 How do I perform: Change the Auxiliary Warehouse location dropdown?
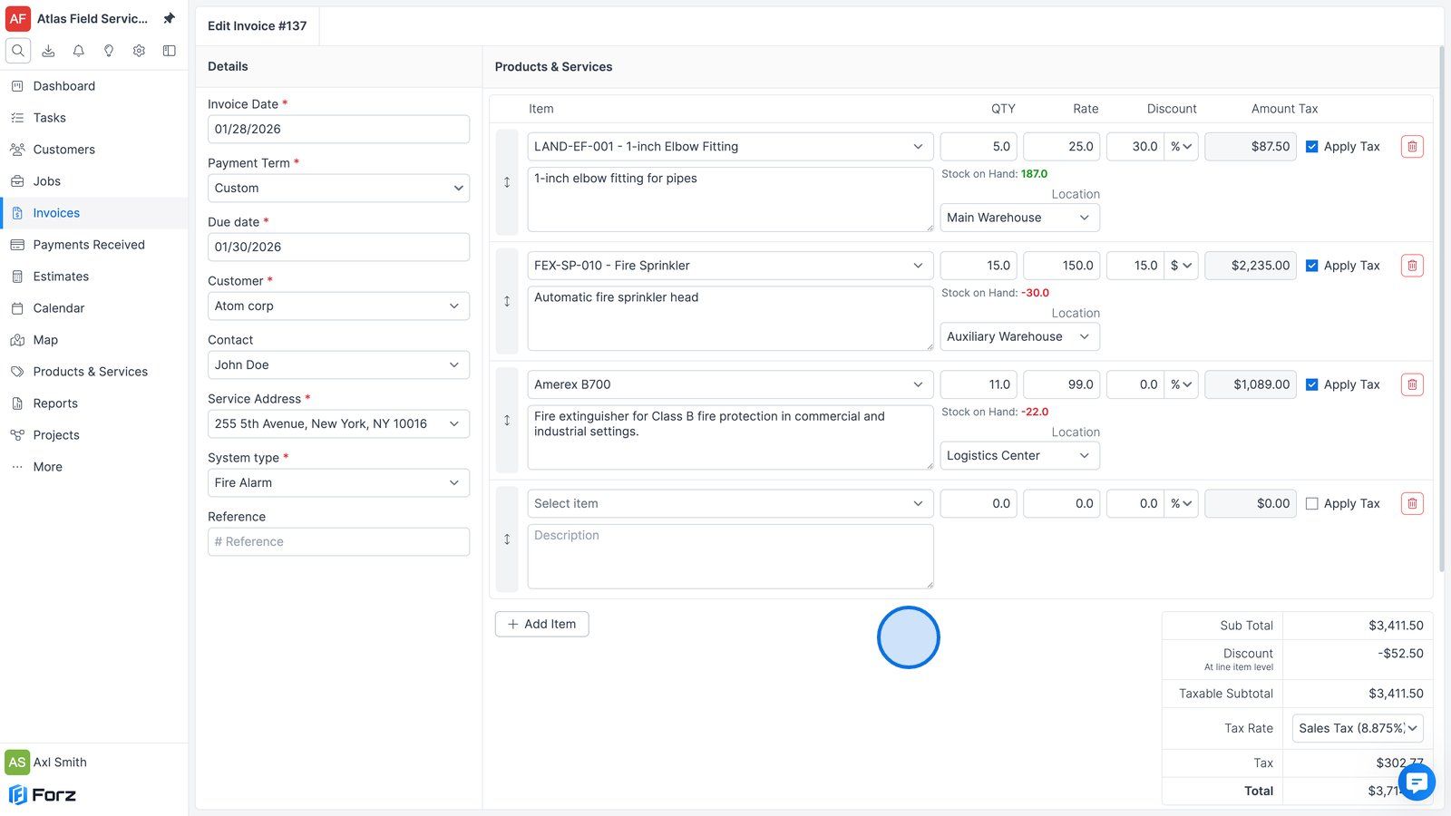click(1019, 336)
